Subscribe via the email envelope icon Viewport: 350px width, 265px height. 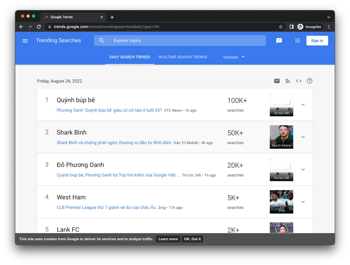tap(277, 81)
